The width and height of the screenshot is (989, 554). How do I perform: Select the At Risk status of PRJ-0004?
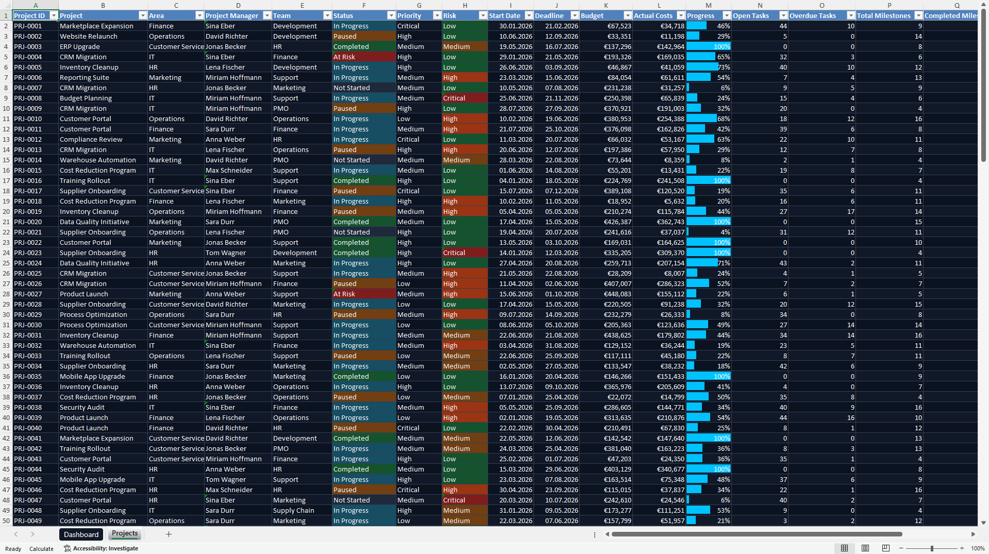click(364, 57)
